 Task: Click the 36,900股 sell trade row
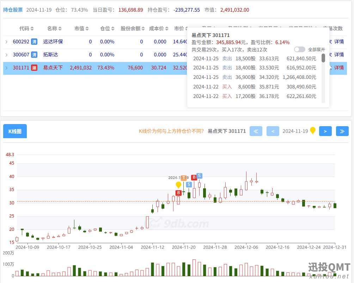pyautogui.click(x=255, y=78)
